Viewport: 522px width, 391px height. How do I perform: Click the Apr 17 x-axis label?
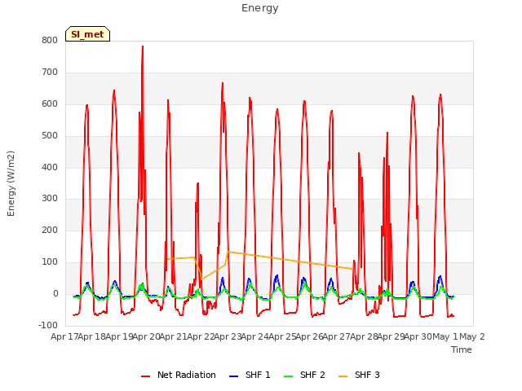(x=64, y=336)
